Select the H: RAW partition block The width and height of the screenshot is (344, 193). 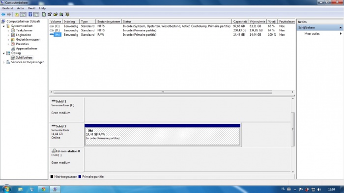pyautogui.click(x=162, y=136)
